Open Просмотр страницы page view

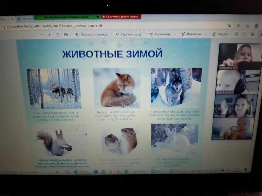pos(91,35)
